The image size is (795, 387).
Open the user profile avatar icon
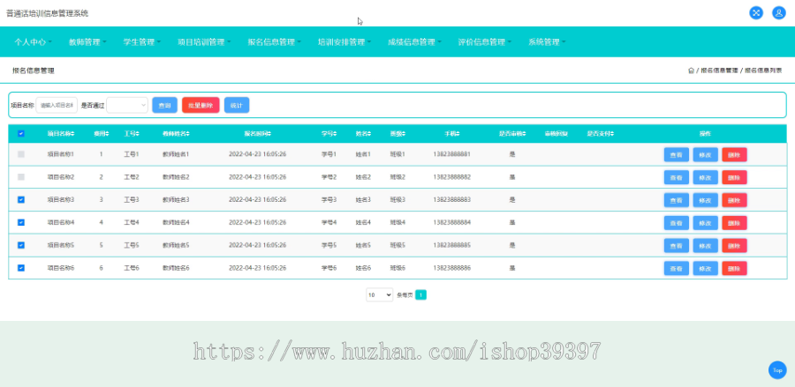[779, 13]
